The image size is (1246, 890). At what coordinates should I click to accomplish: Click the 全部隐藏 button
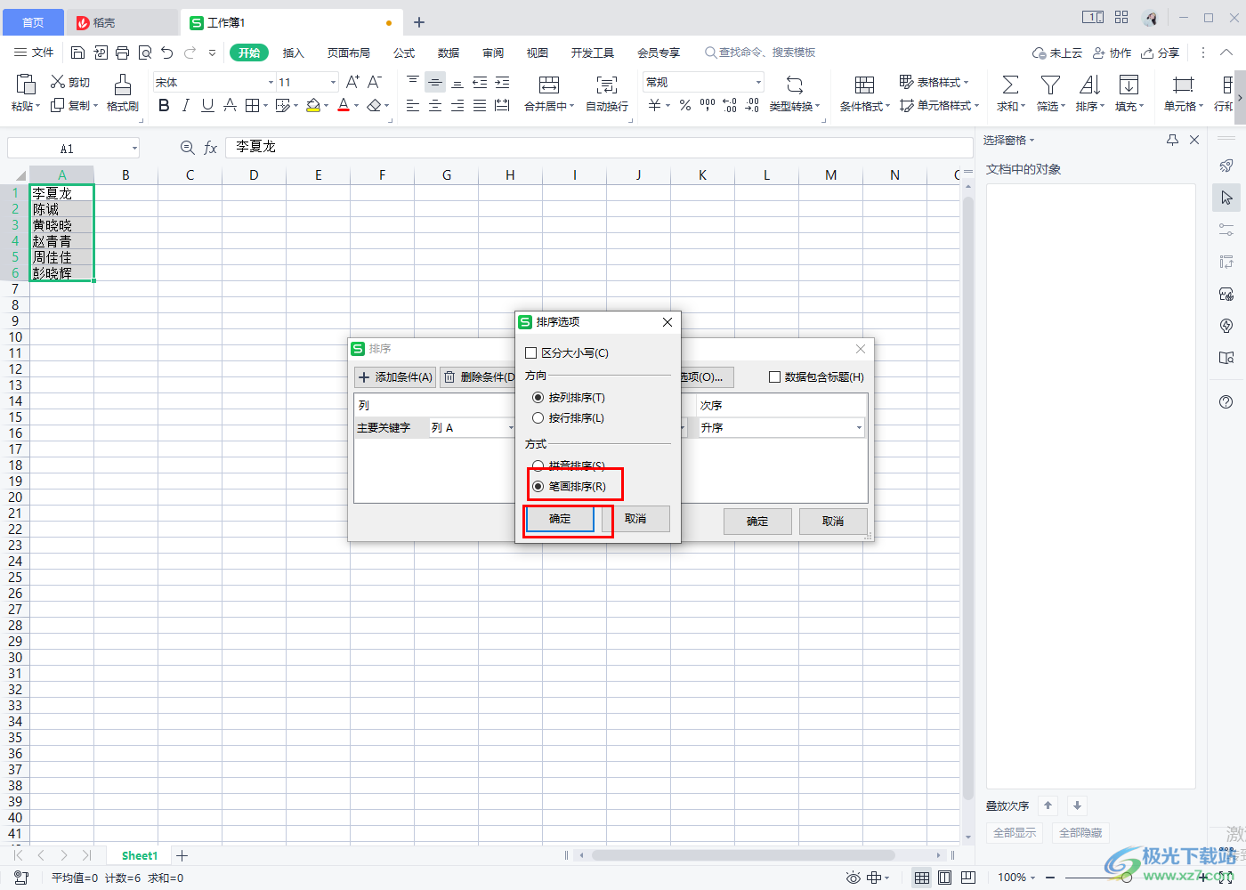click(1080, 833)
